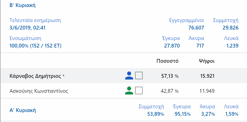Click the green person icon for Ασκούνης Κωνσταντίνος
The height and width of the screenshot is (122, 247).
pyautogui.click(x=129, y=91)
